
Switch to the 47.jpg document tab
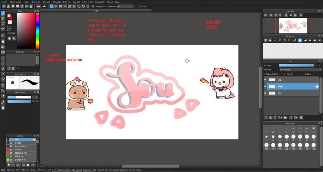tap(96, 11)
